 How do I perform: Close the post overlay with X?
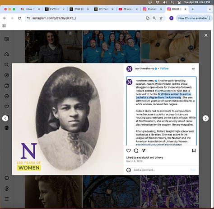pyautogui.click(x=206, y=35)
